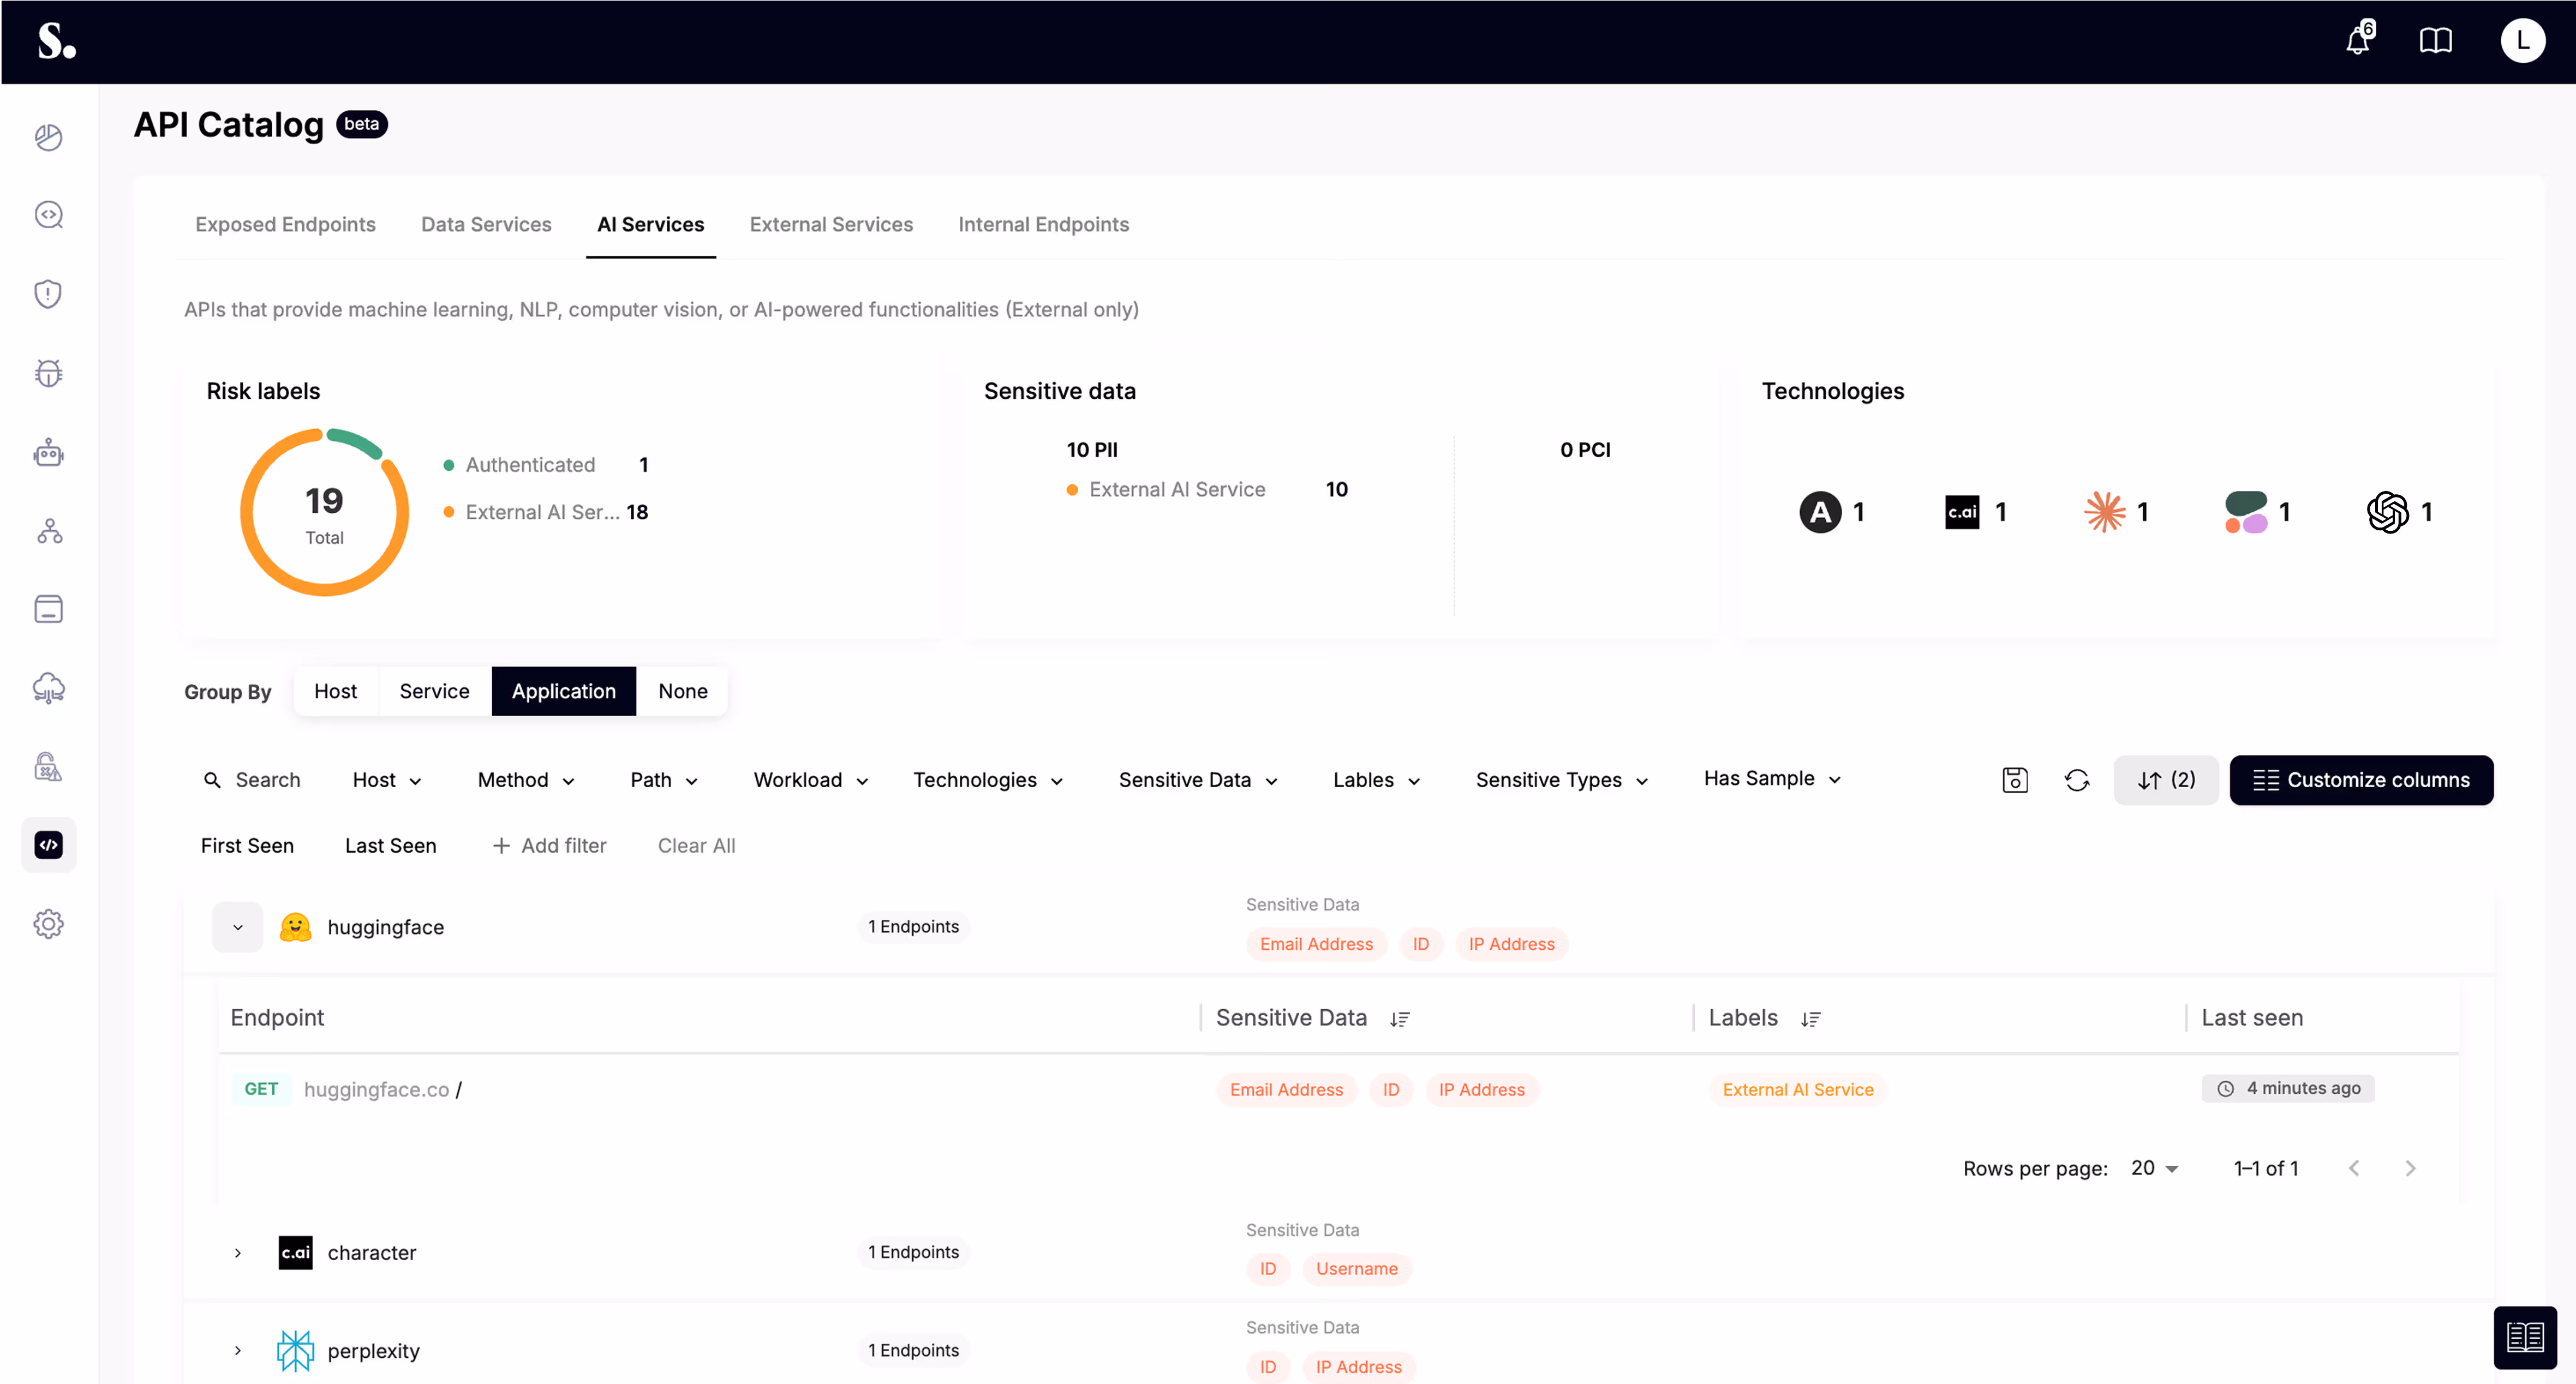
Task: Open the documentation book icon in header
Action: point(2435,41)
